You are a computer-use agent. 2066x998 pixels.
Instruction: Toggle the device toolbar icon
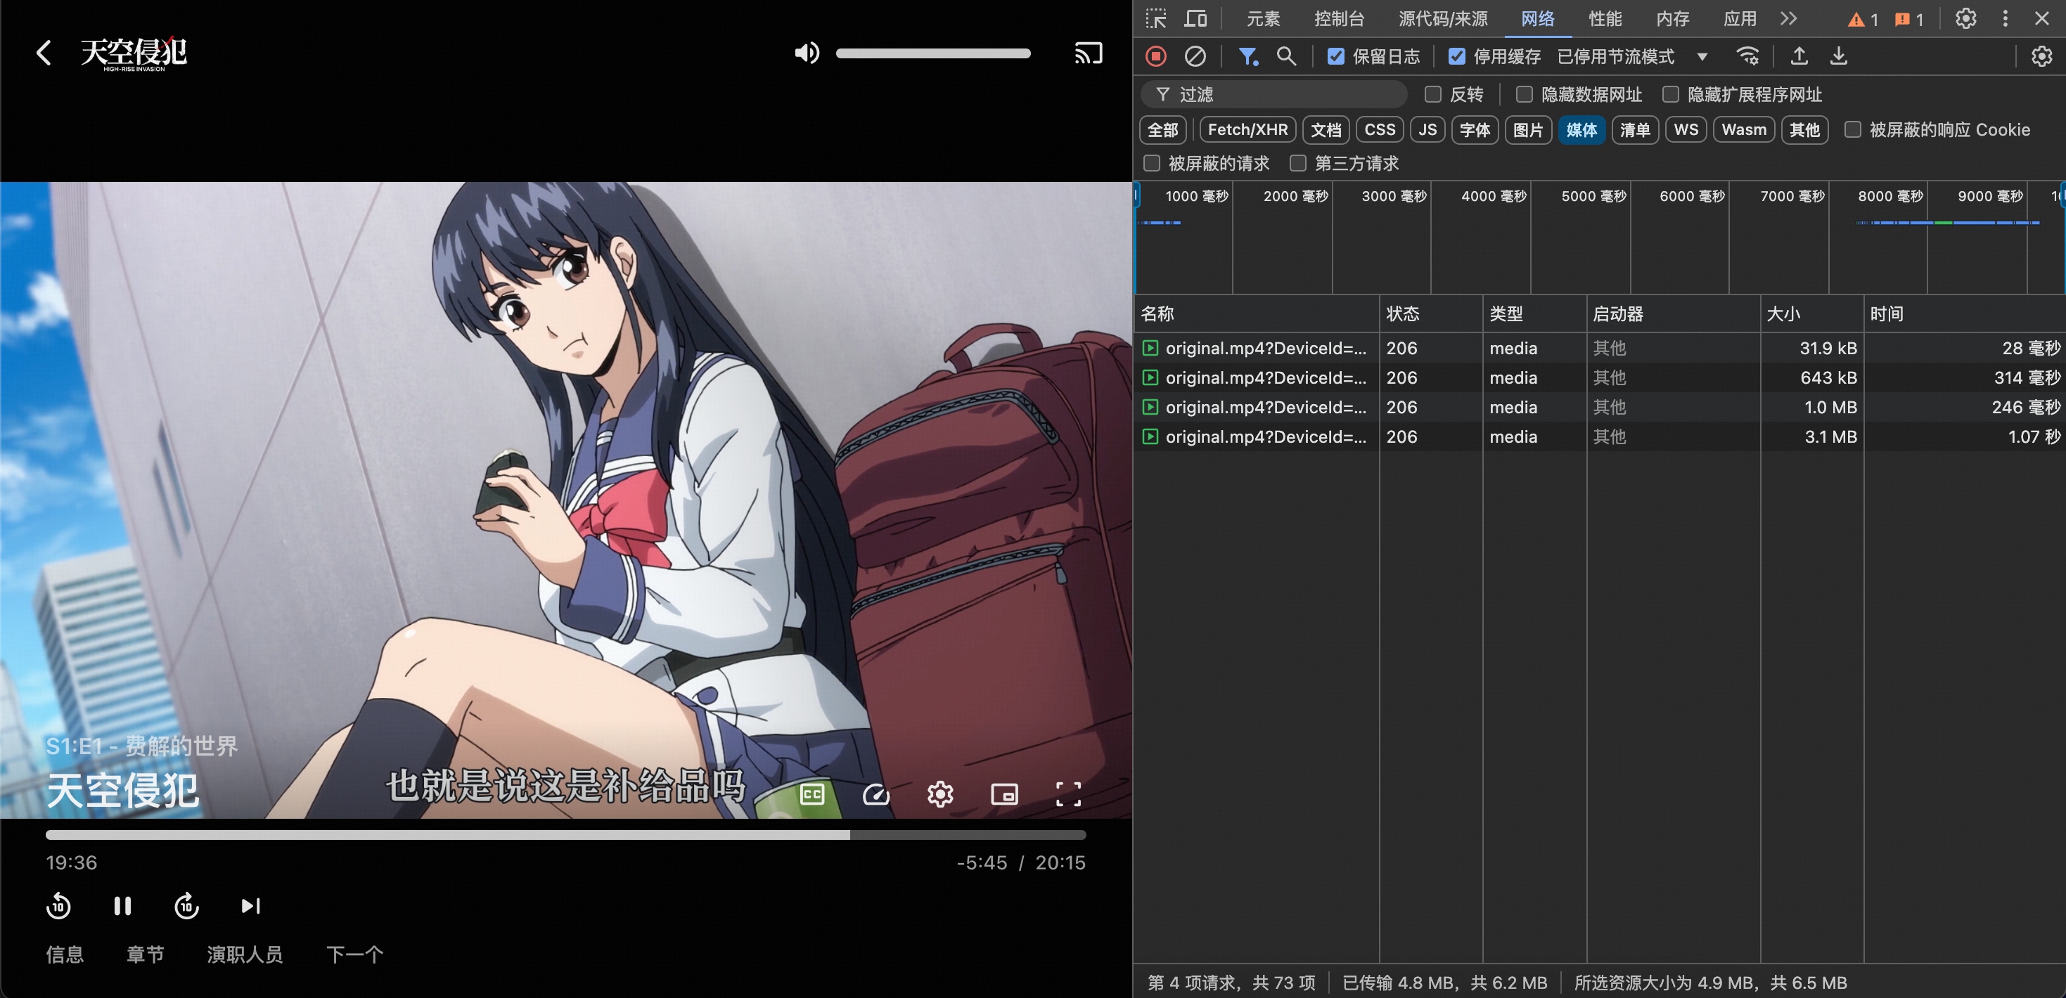click(x=1196, y=18)
